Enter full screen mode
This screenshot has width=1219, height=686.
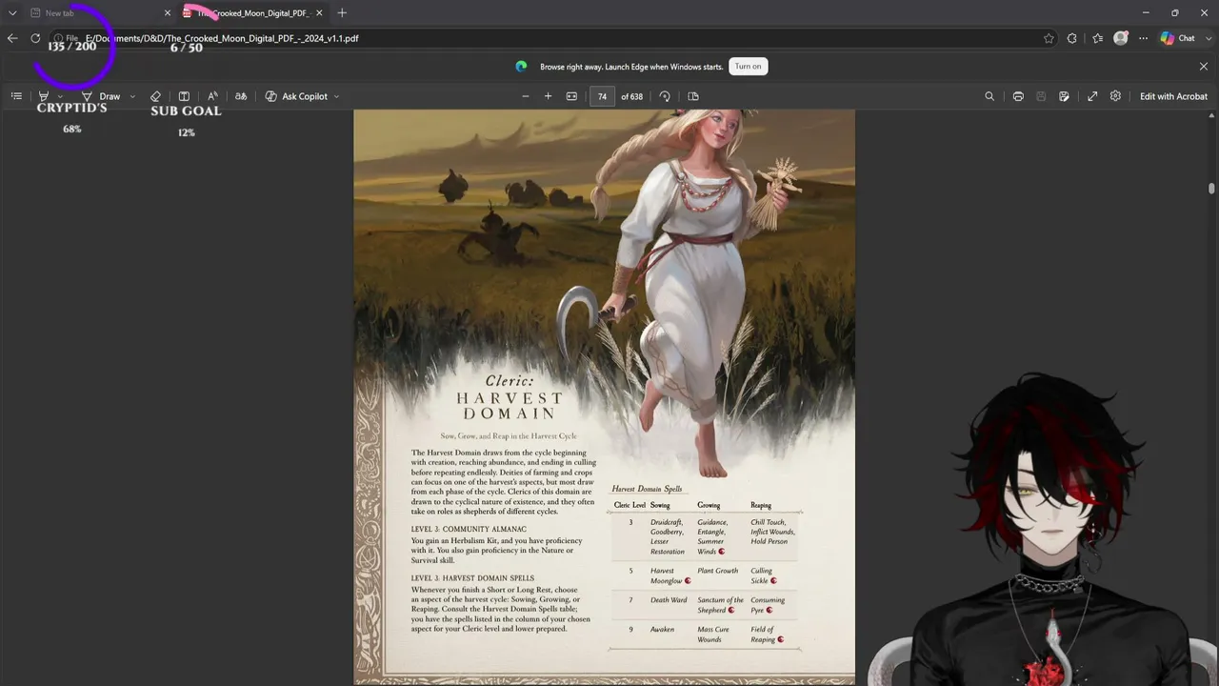click(x=1092, y=96)
